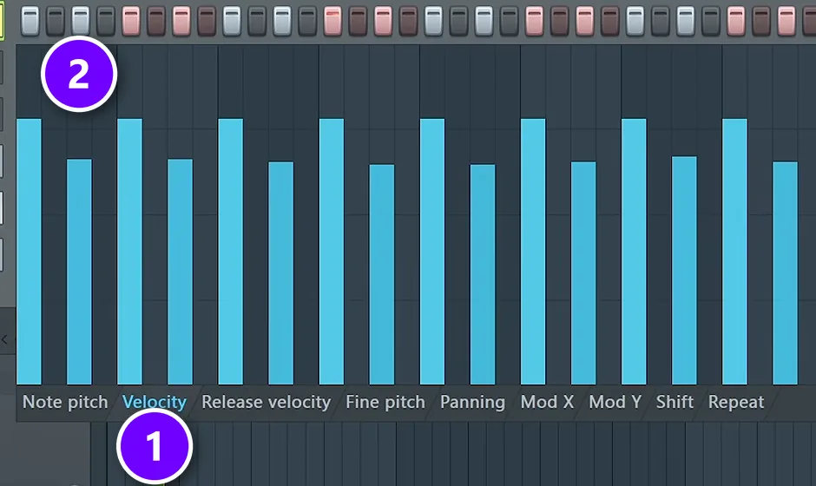Toggle step 11 in the step sequencer

[283, 22]
